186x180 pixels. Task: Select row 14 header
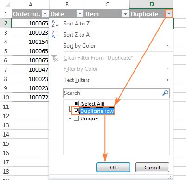coord(6,134)
